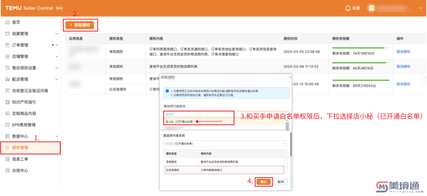Open 合规登记及验证问卷 menu item

coord(30,91)
